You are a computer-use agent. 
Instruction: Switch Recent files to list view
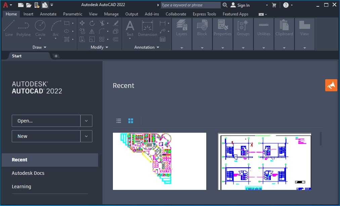pyautogui.click(x=119, y=121)
